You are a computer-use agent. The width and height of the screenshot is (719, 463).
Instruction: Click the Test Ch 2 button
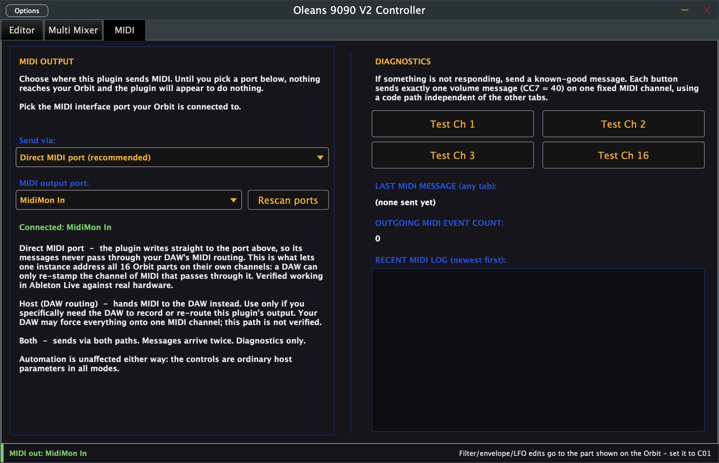coord(623,124)
